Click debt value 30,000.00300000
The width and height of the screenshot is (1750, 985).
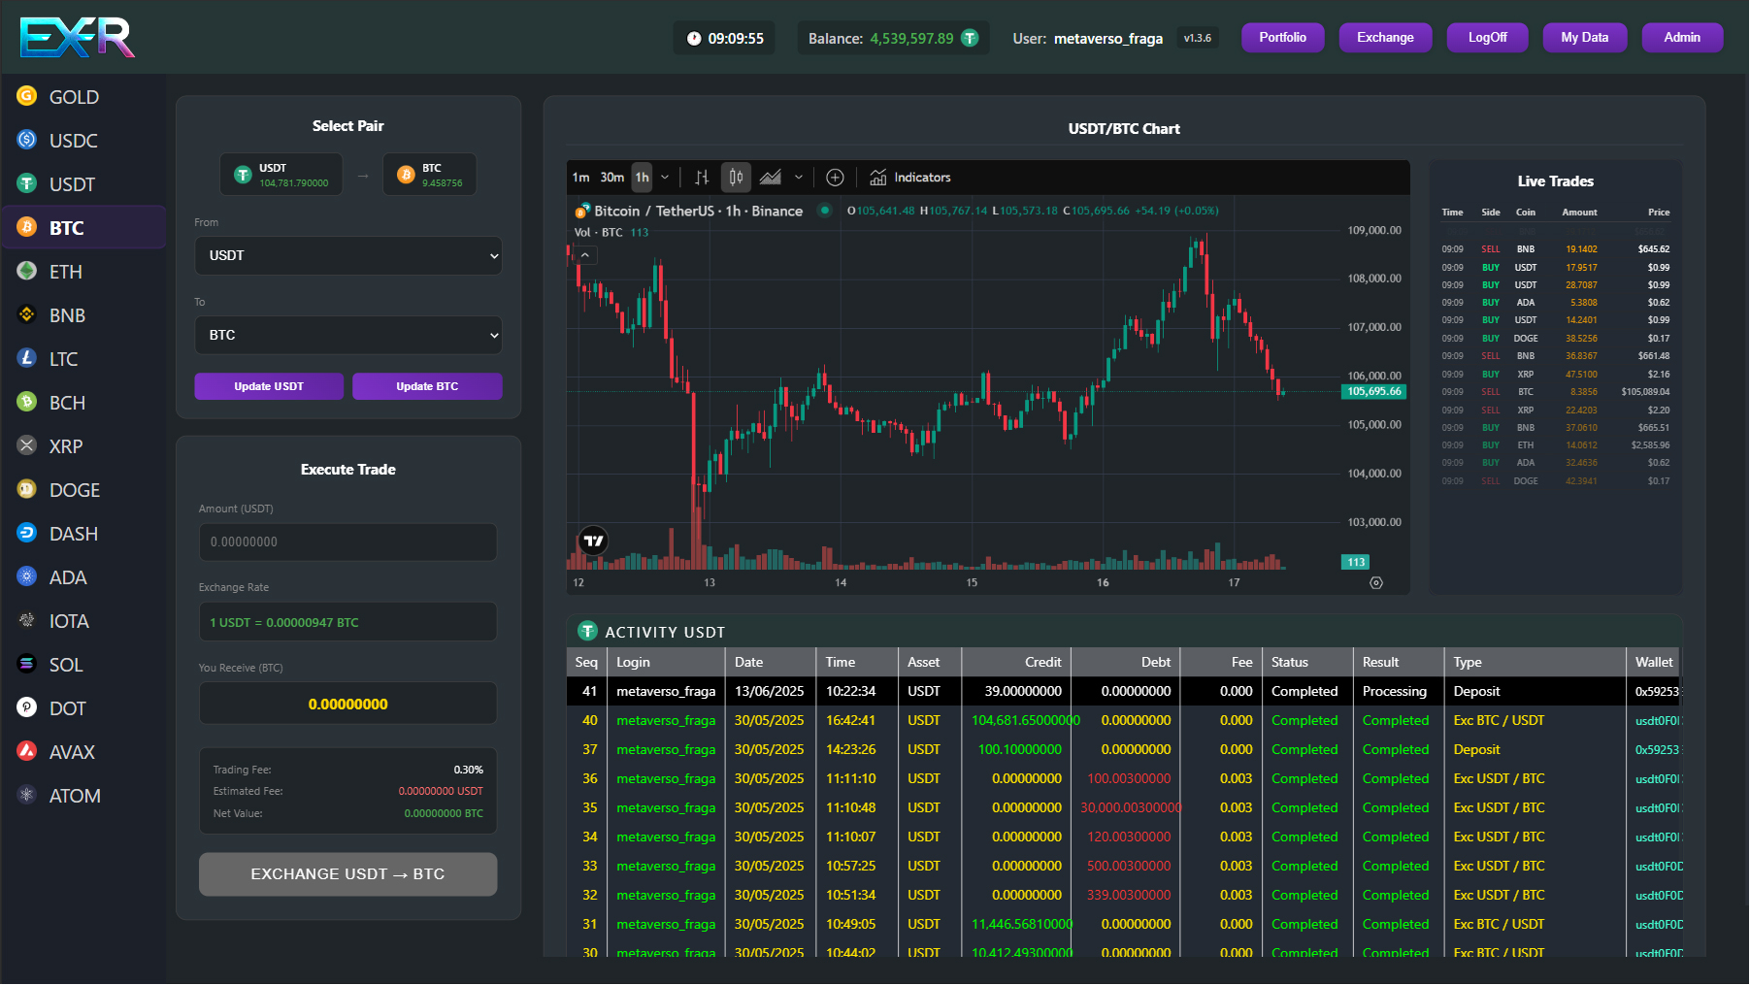pos(1131,807)
